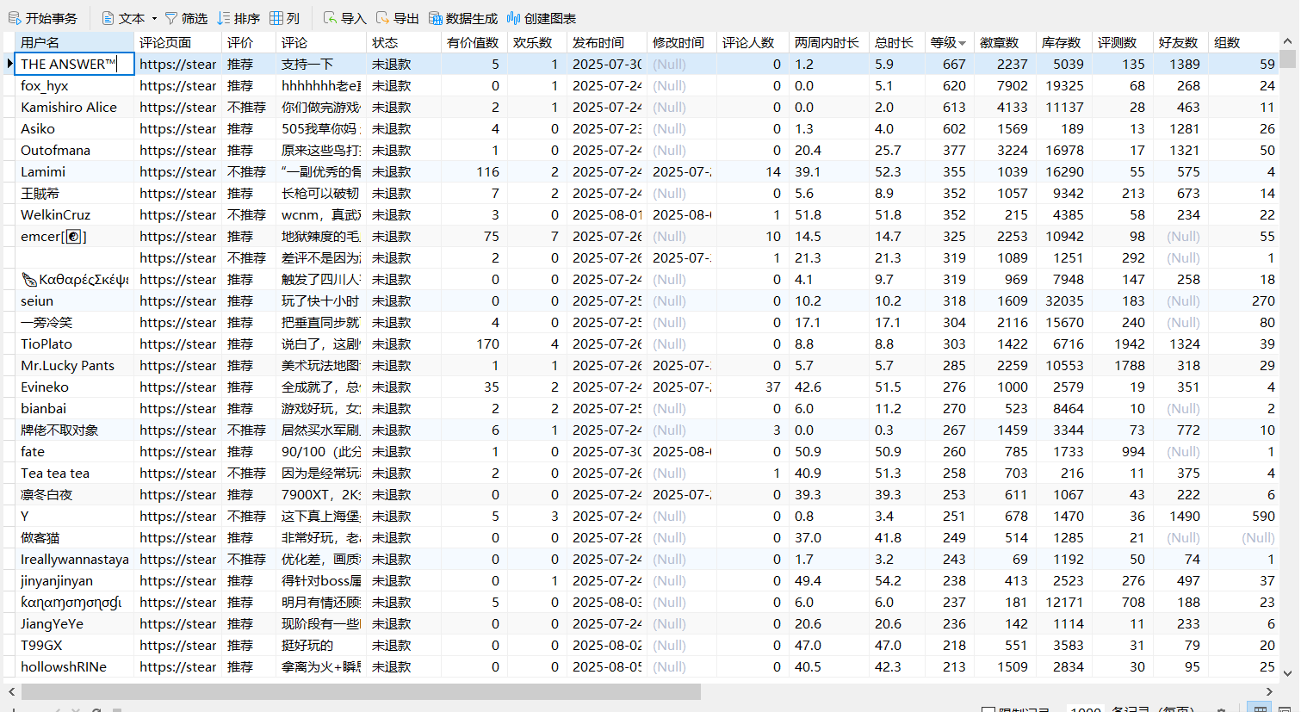
Task: Open the 数据生成 (Data Generation) tool
Action: click(463, 18)
